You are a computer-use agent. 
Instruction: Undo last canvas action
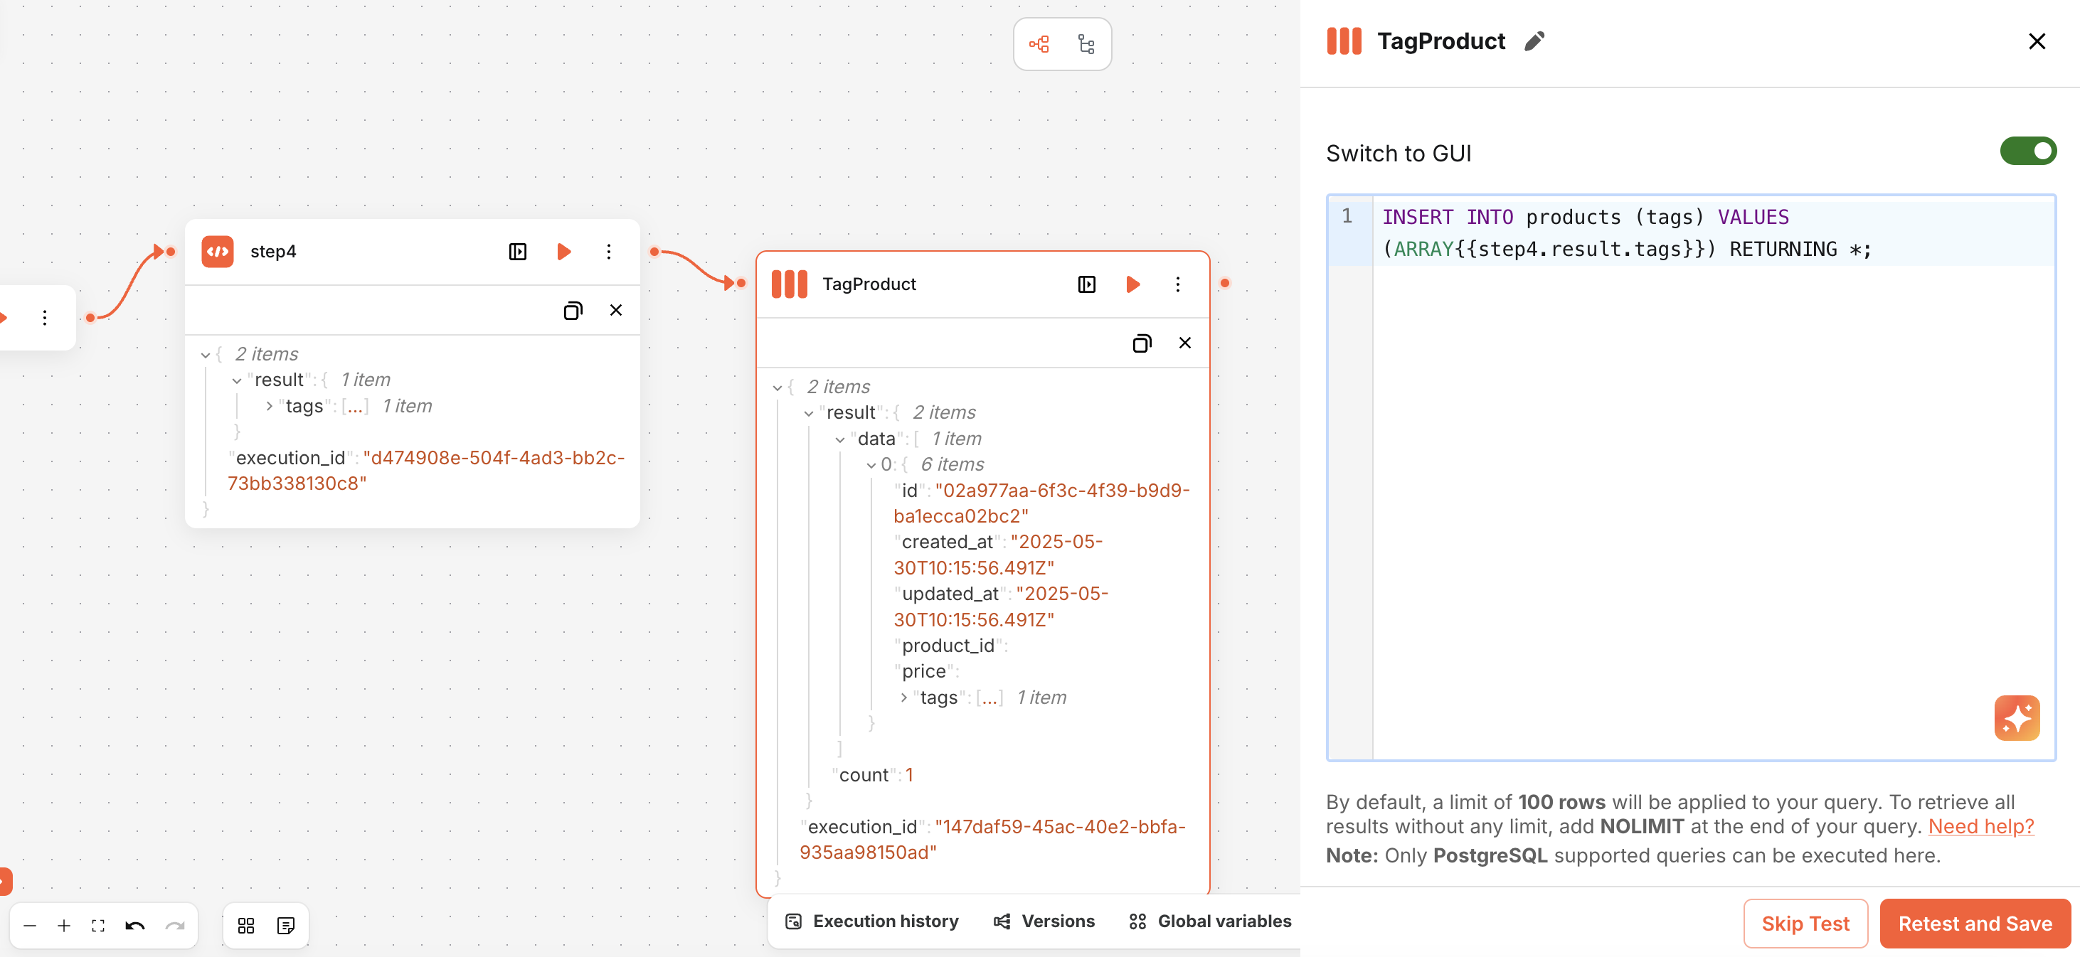tap(135, 926)
